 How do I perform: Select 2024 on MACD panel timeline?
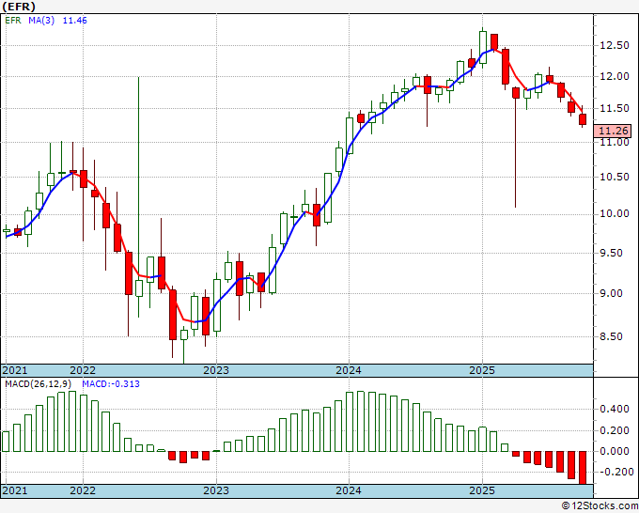coord(349,490)
